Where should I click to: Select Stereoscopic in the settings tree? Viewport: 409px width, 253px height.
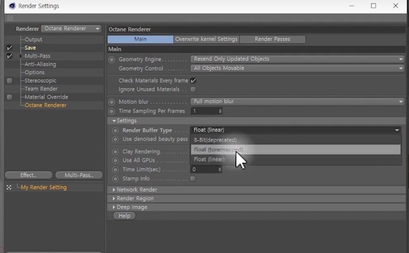click(41, 80)
